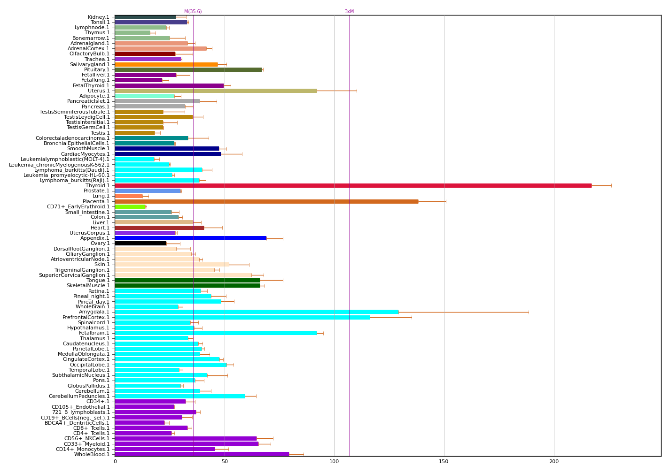Click the x-axis tick label 100
670x473 pixels.
tap(334, 462)
